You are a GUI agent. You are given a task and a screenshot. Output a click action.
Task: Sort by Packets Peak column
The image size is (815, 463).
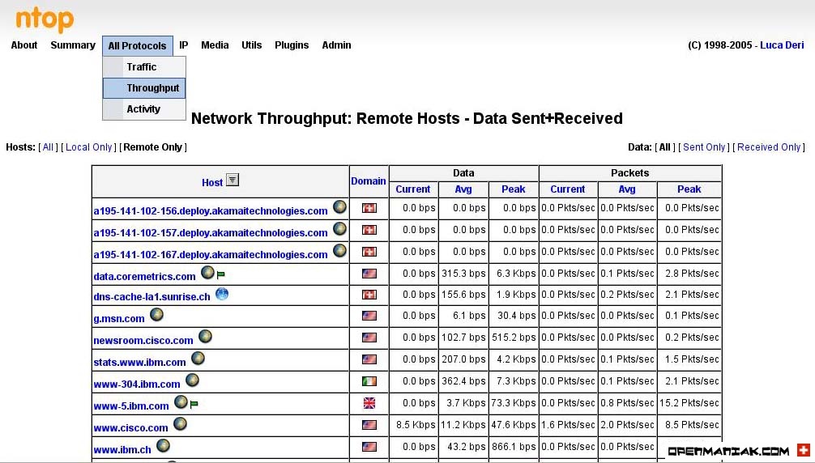[x=689, y=189]
